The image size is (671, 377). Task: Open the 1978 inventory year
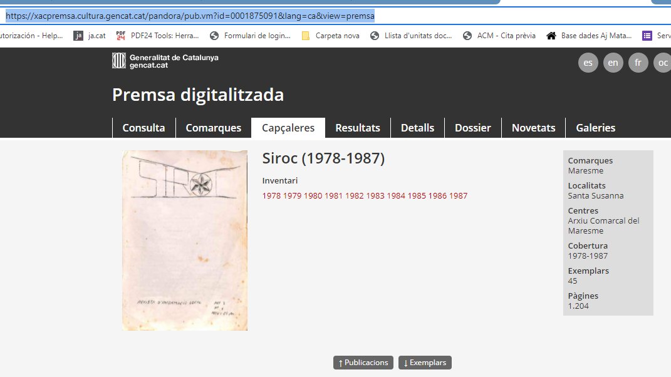tap(271, 196)
